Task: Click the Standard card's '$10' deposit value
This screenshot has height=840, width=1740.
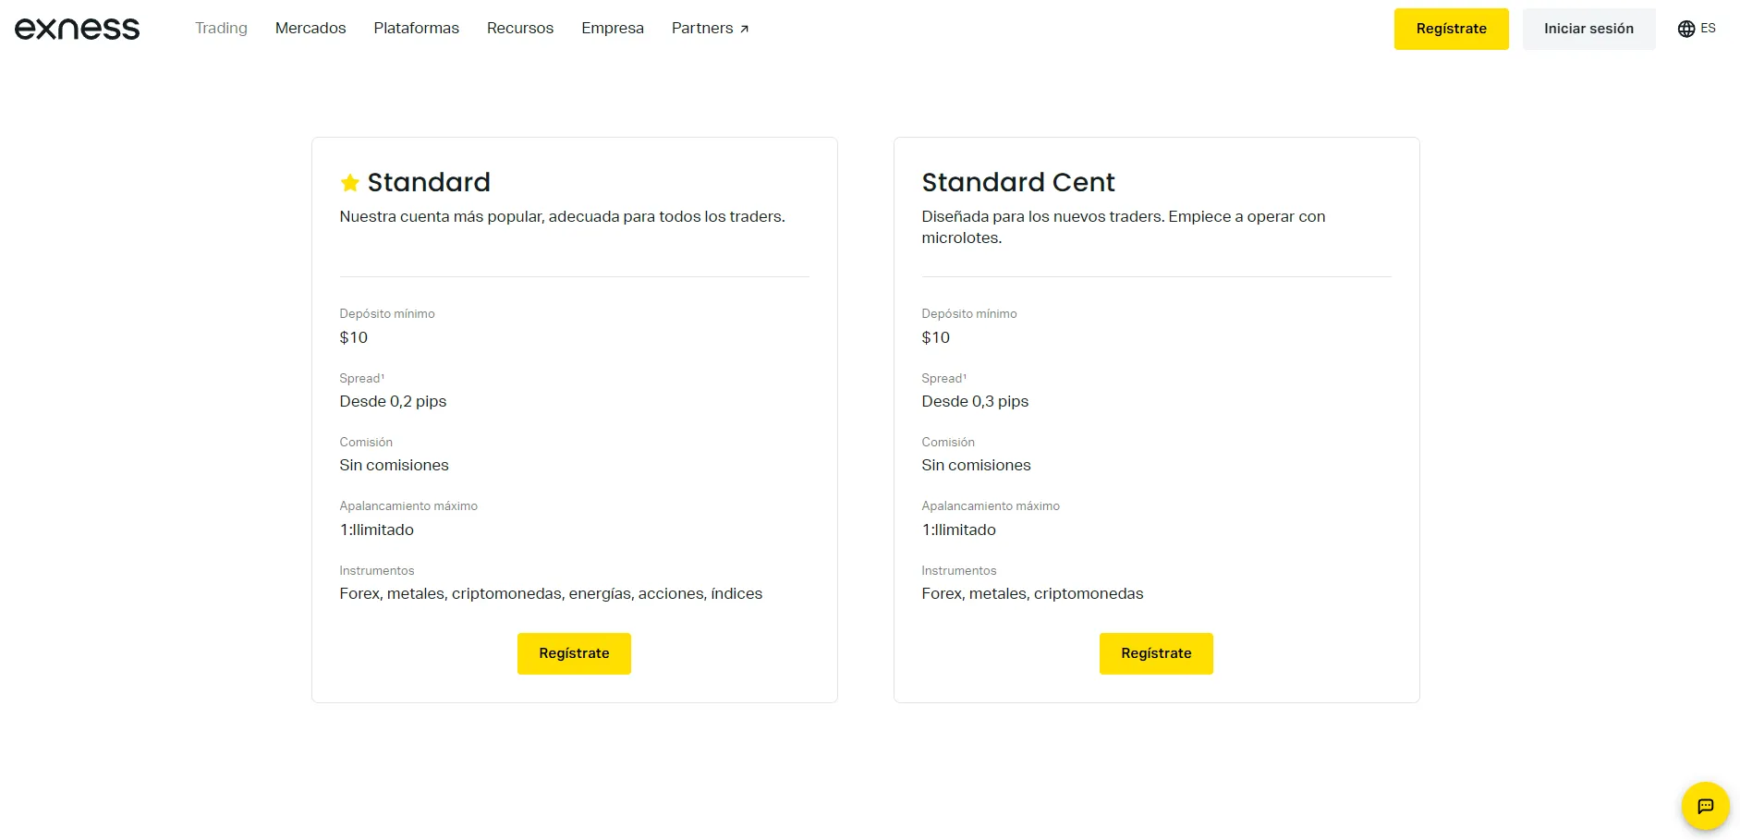Action: (x=354, y=337)
